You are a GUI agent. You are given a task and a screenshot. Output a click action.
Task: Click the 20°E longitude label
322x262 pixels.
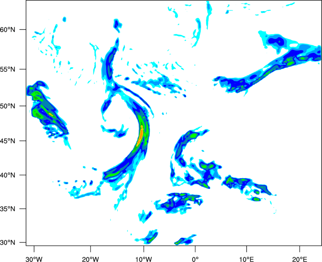click(x=299, y=258)
